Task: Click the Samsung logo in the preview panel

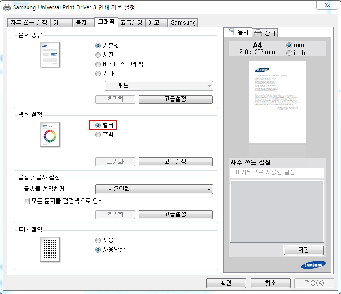Action: (x=313, y=265)
